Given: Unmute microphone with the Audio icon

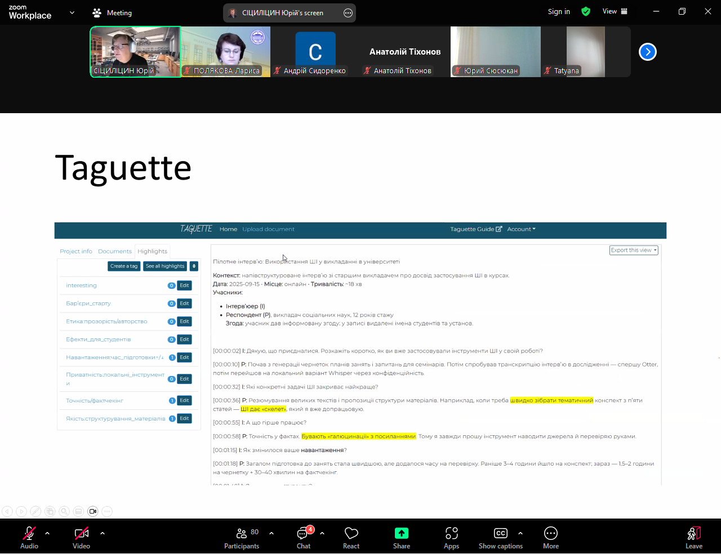Looking at the screenshot, I should point(29,534).
